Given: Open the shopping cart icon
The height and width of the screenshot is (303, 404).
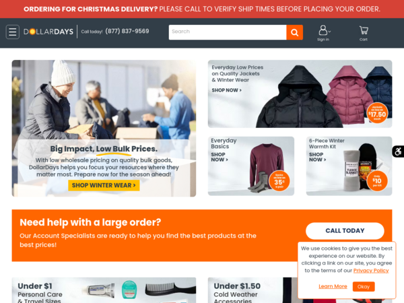Looking at the screenshot, I should tap(364, 33).
